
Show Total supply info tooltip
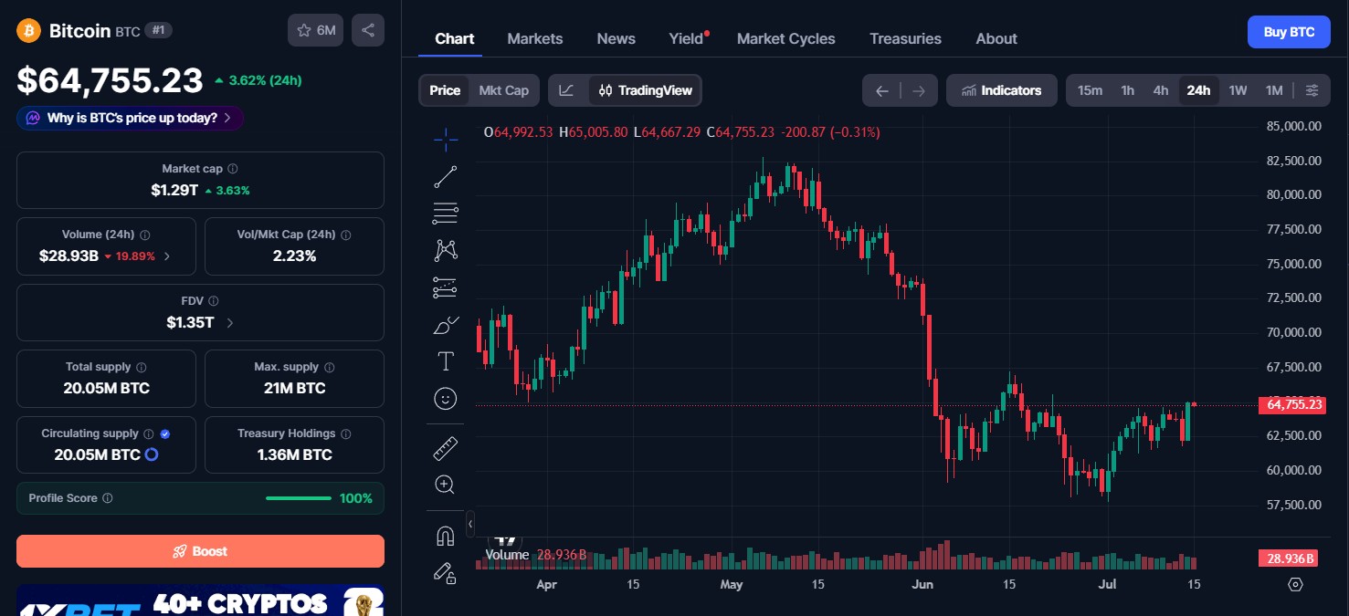142,367
